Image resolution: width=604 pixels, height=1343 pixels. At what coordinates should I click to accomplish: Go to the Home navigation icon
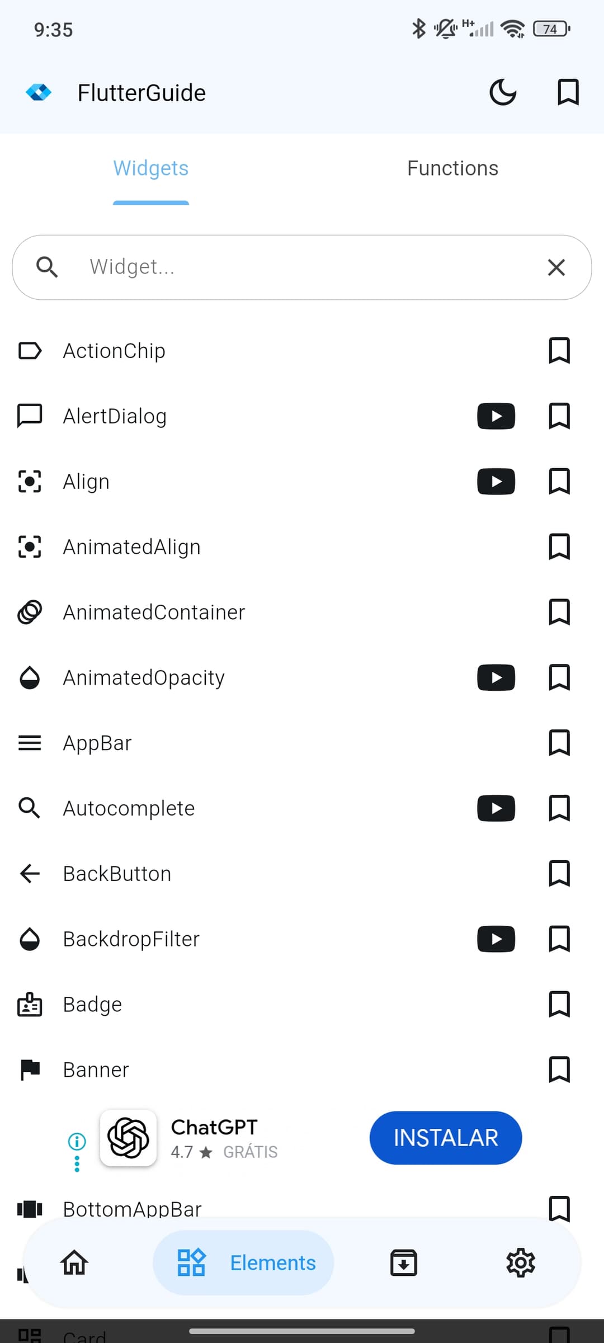coord(74,1262)
